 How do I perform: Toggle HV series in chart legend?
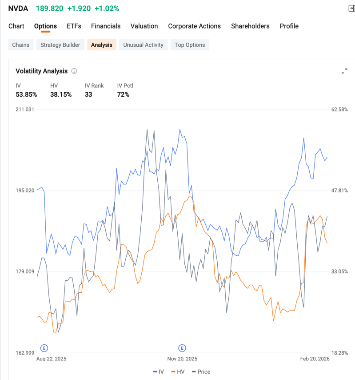coord(178,372)
